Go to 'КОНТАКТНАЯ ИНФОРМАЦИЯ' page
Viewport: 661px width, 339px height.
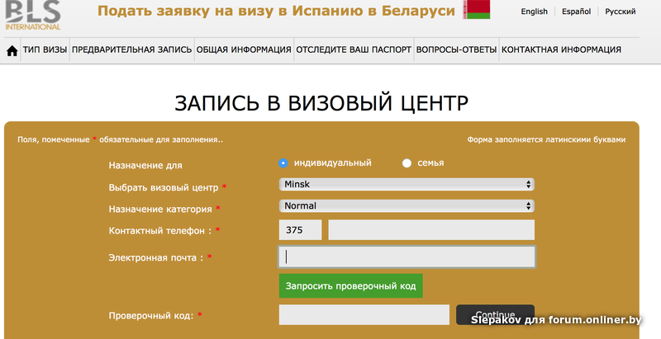click(561, 49)
